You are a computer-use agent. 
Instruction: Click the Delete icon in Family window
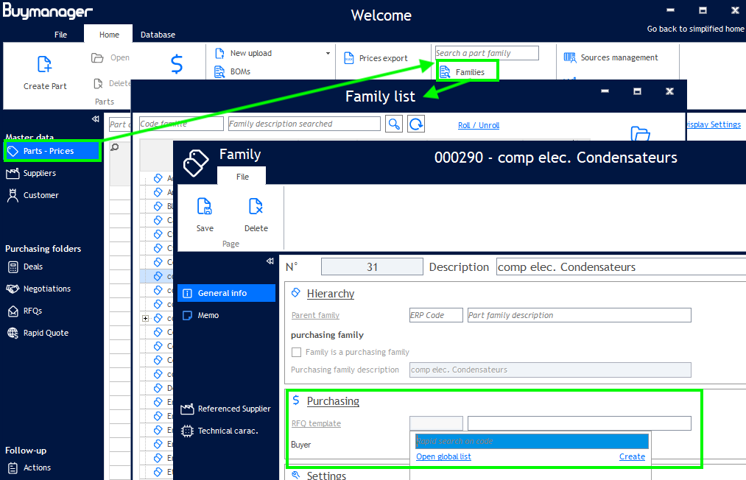tap(256, 207)
